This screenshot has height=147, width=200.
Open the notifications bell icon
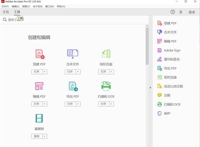point(181,12)
